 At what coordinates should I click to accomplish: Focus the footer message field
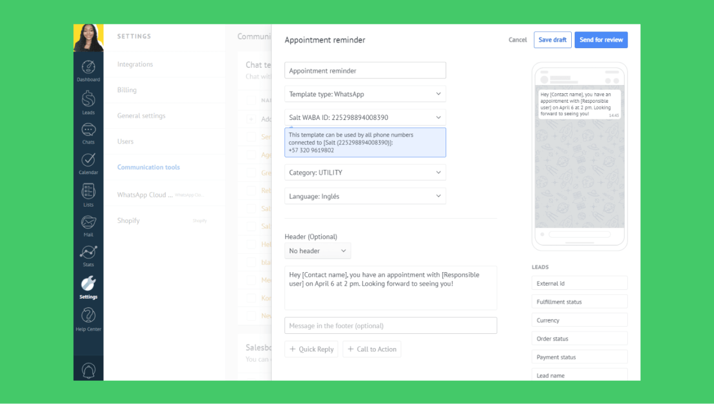[x=391, y=326]
